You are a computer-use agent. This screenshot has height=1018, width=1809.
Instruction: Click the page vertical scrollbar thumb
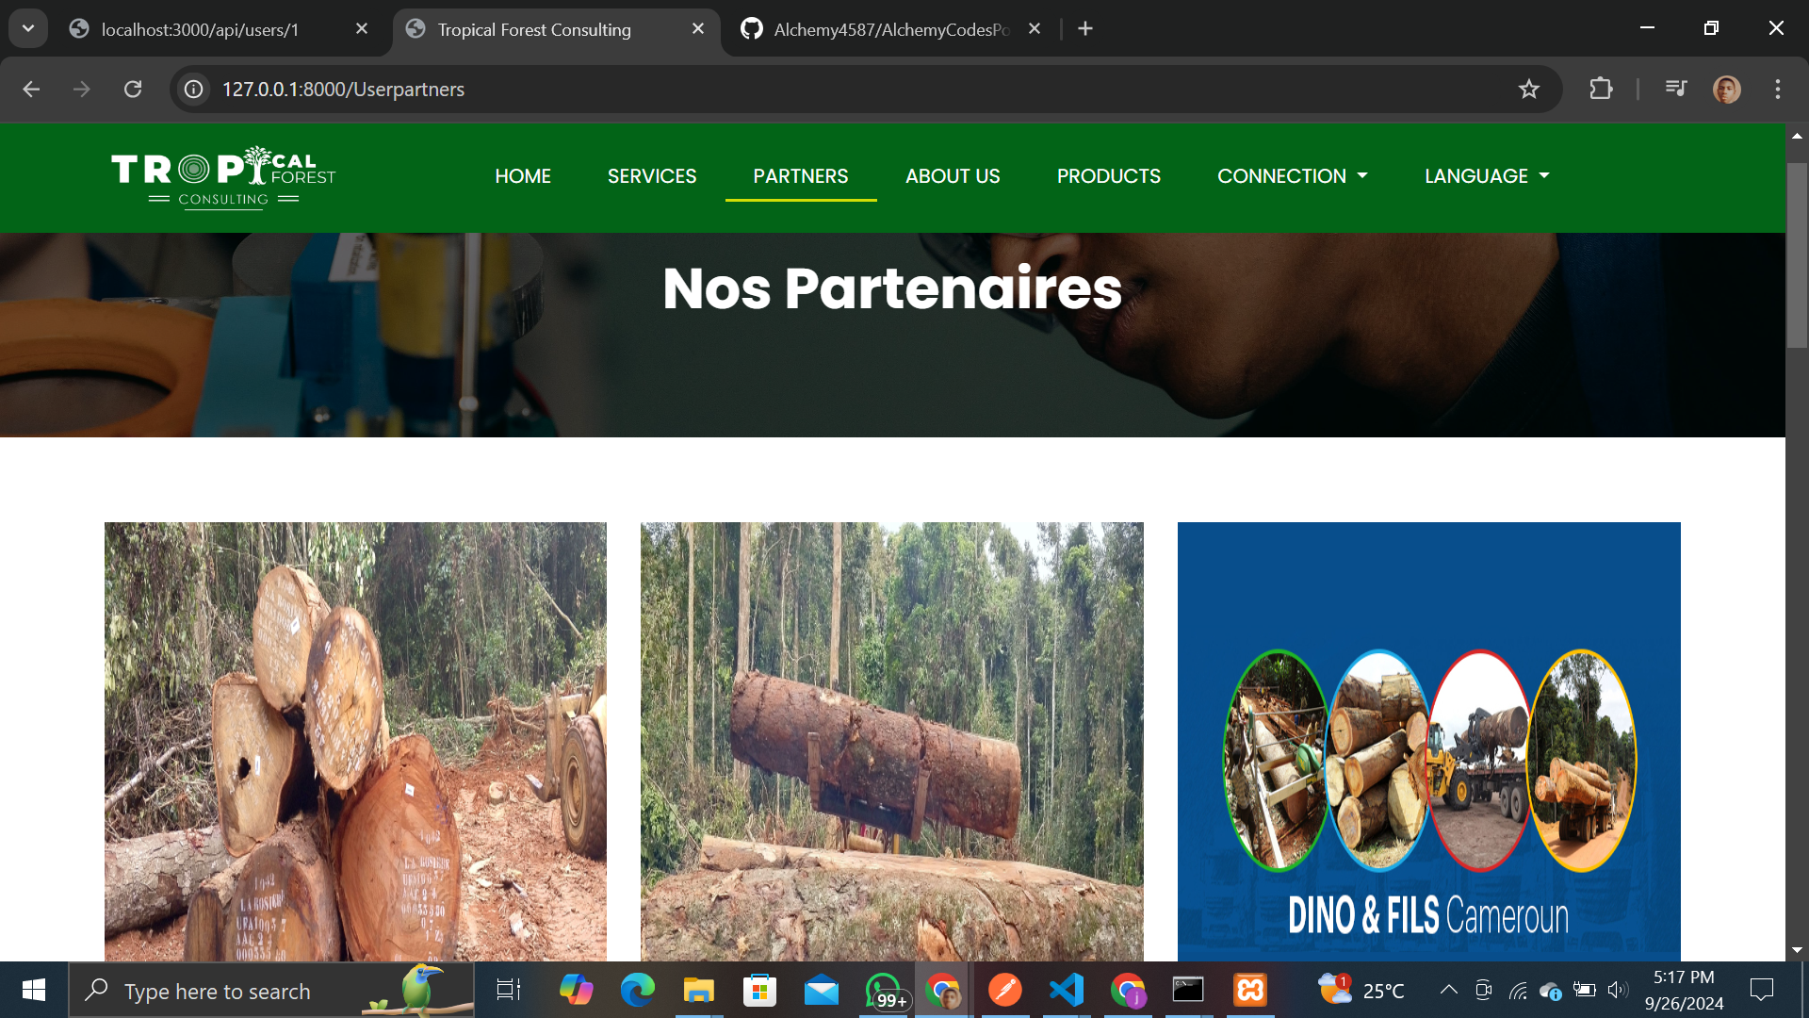(x=1797, y=254)
